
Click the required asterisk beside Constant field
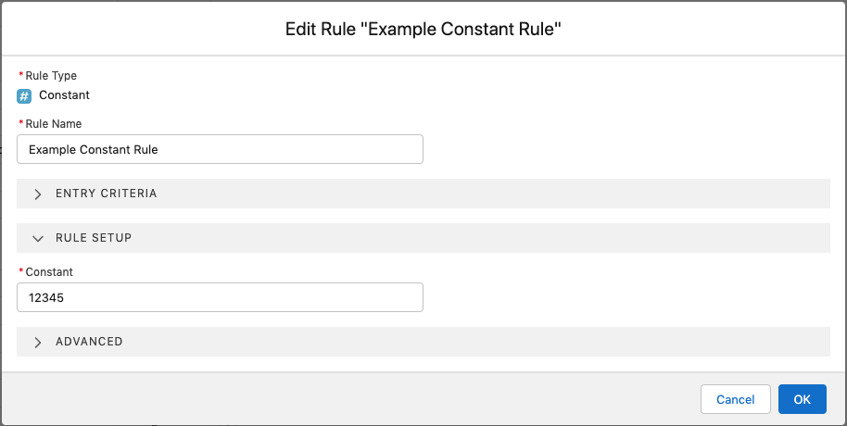coord(20,272)
